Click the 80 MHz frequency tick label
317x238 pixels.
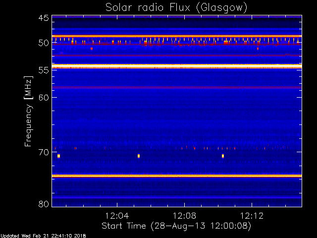43,204
